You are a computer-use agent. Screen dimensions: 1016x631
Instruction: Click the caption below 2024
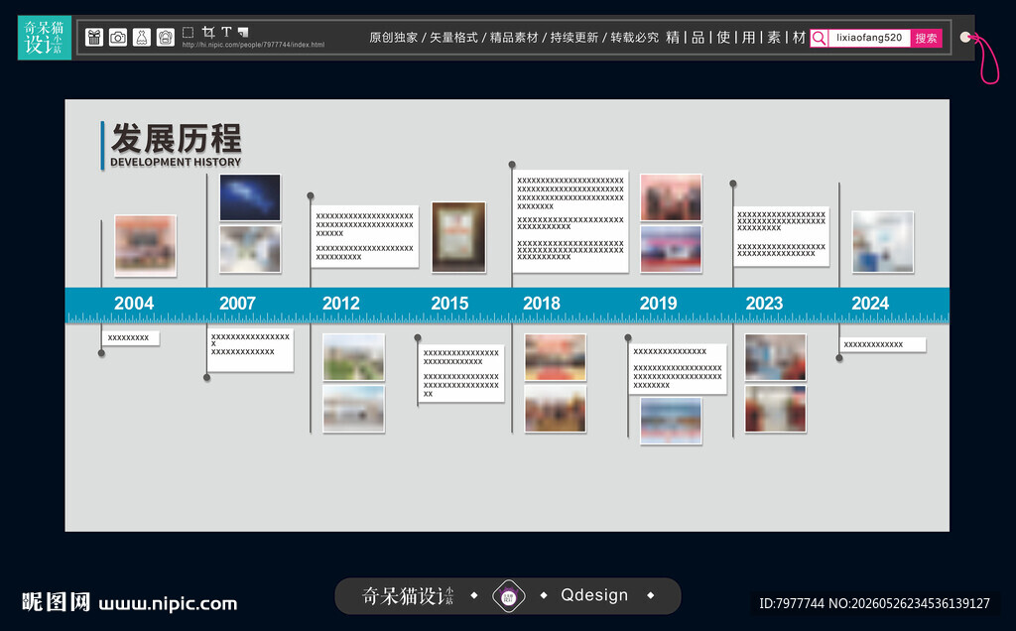tap(882, 344)
